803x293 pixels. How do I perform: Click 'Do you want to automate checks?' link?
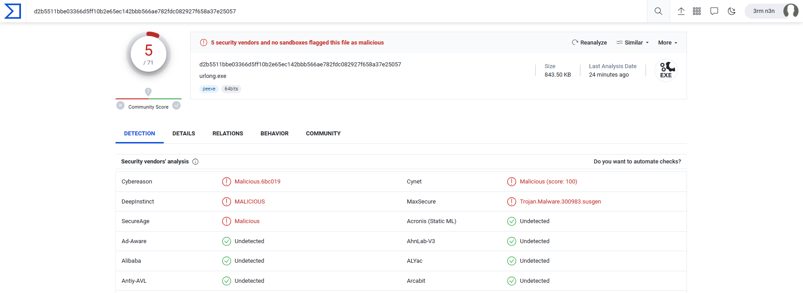tap(637, 162)
